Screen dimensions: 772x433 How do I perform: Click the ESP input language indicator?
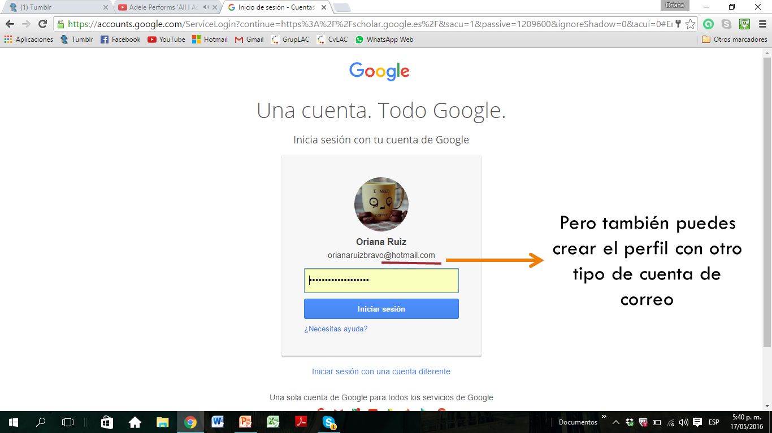click(x=714, y=422)
